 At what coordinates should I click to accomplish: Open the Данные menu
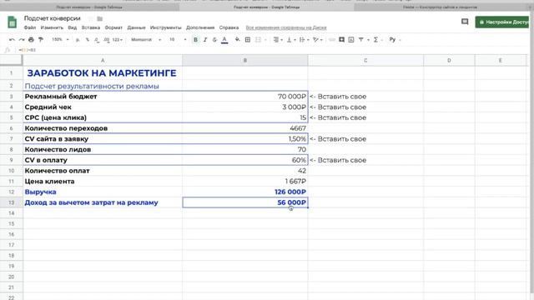click(x=136, y=27)
